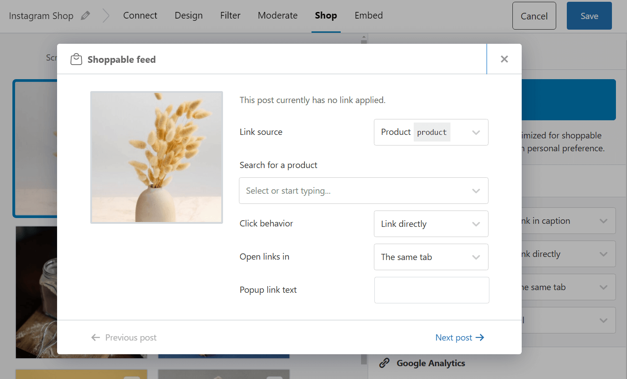Click the shopping bag icon in the modal header
The image size is (627, 379).
coord(76,58)
